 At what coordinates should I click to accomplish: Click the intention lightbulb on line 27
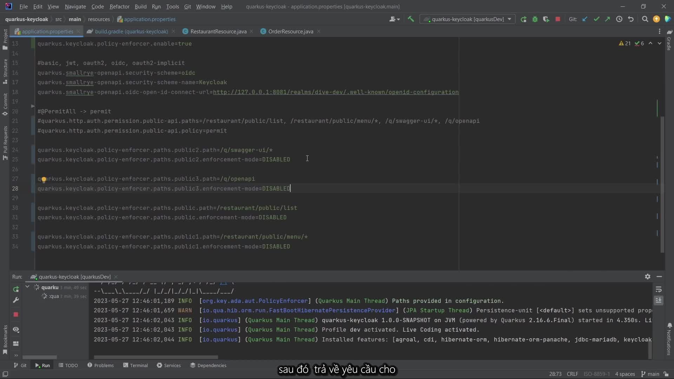[x=44, y=180]
